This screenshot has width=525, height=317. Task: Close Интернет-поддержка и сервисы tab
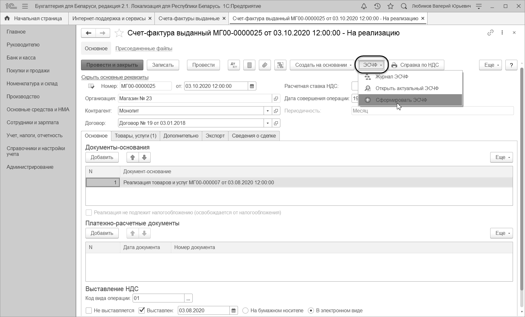150,18
